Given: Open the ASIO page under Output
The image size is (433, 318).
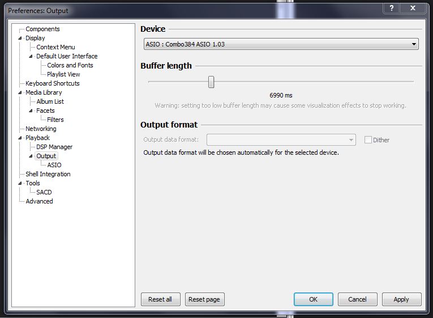Looking at the screenshot, I should tap(54, 165).
